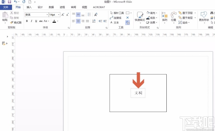Open the 组合 (Group) menu
Viewport: 215px width, 131px height.
[184, 22]
